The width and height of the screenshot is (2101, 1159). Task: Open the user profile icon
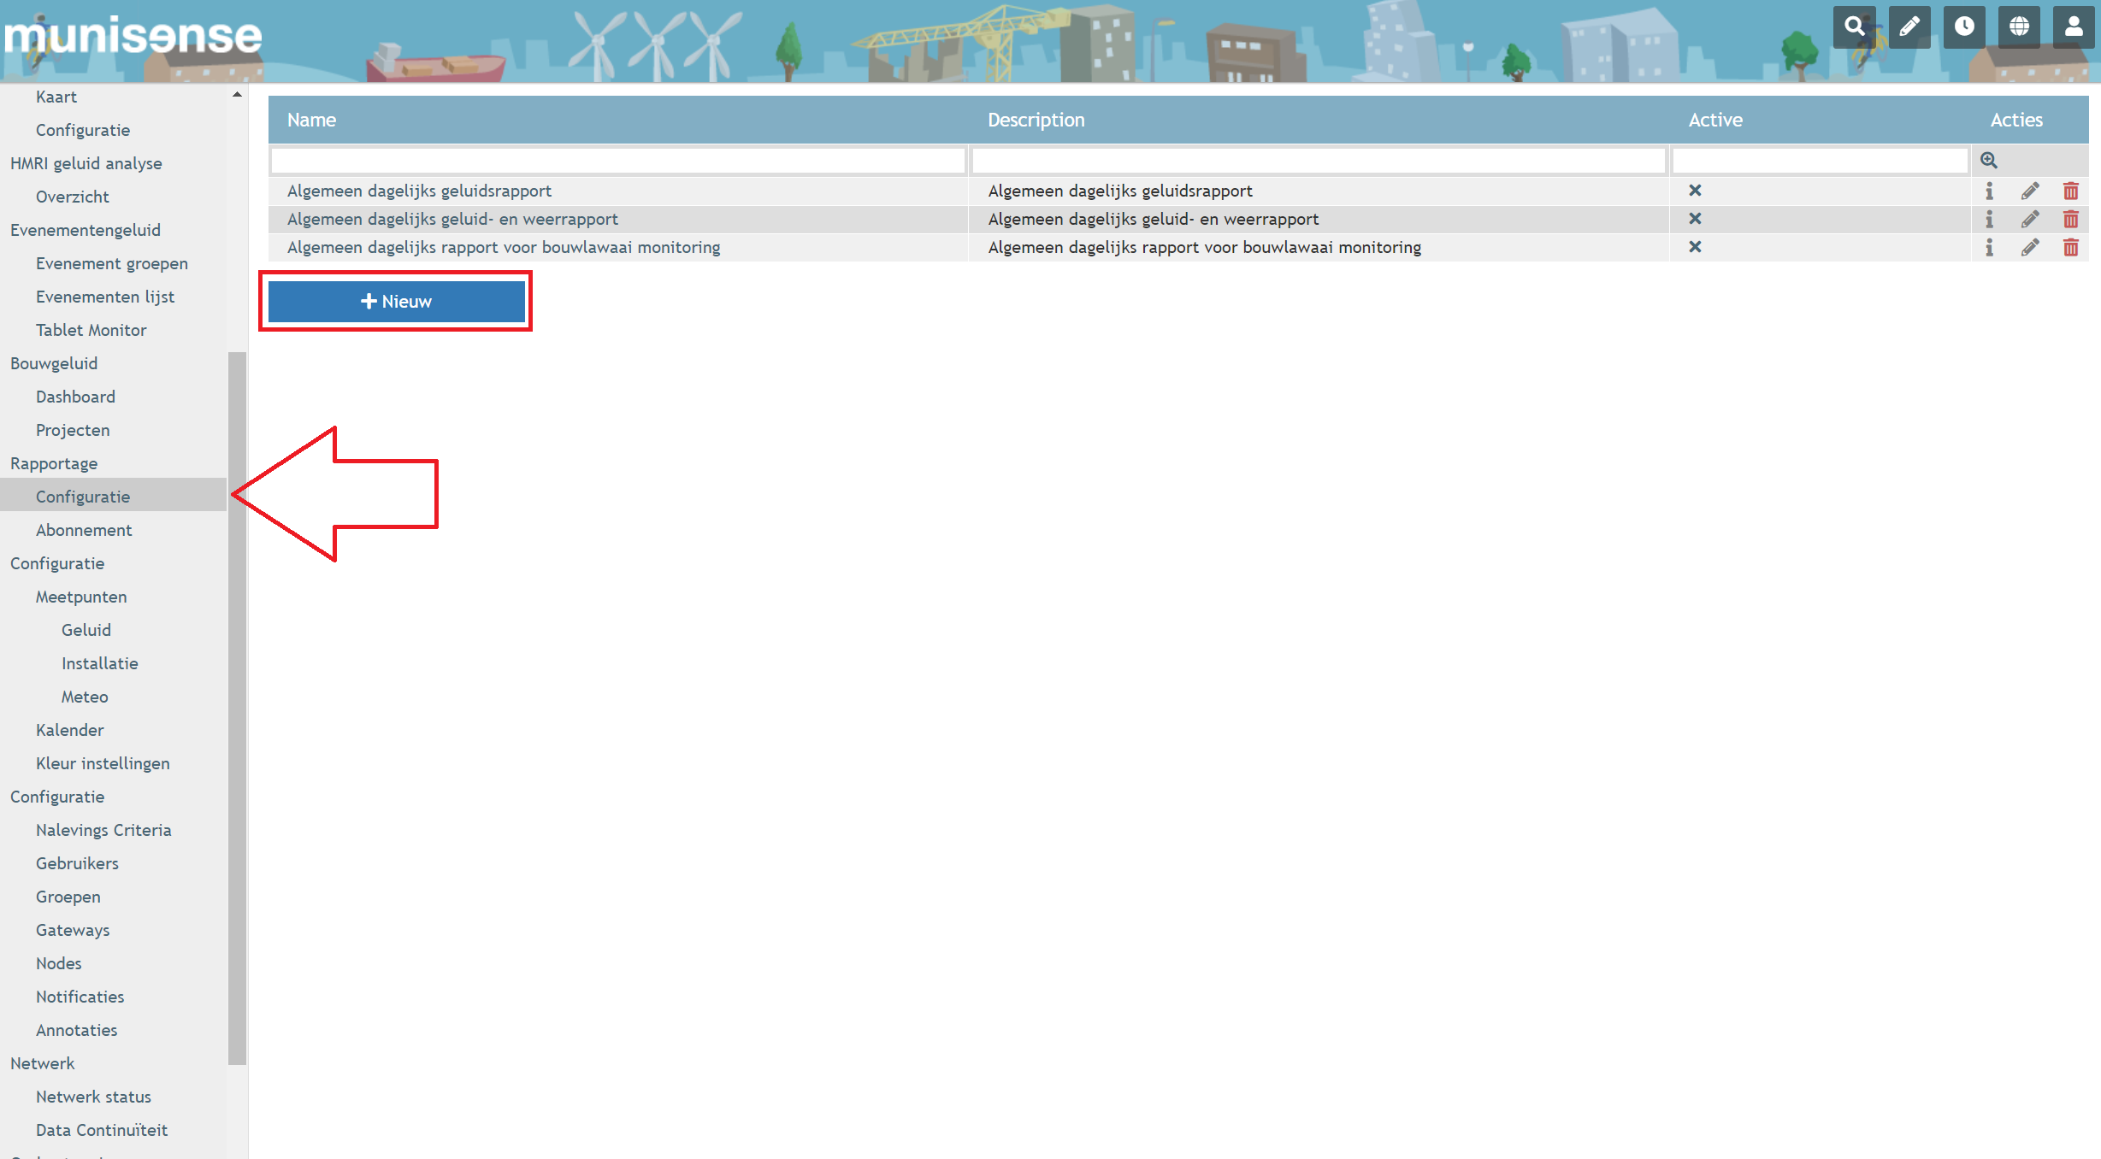point(2074,26)
